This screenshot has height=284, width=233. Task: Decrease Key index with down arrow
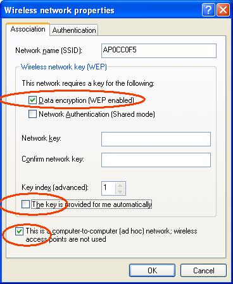click(120, 191)
